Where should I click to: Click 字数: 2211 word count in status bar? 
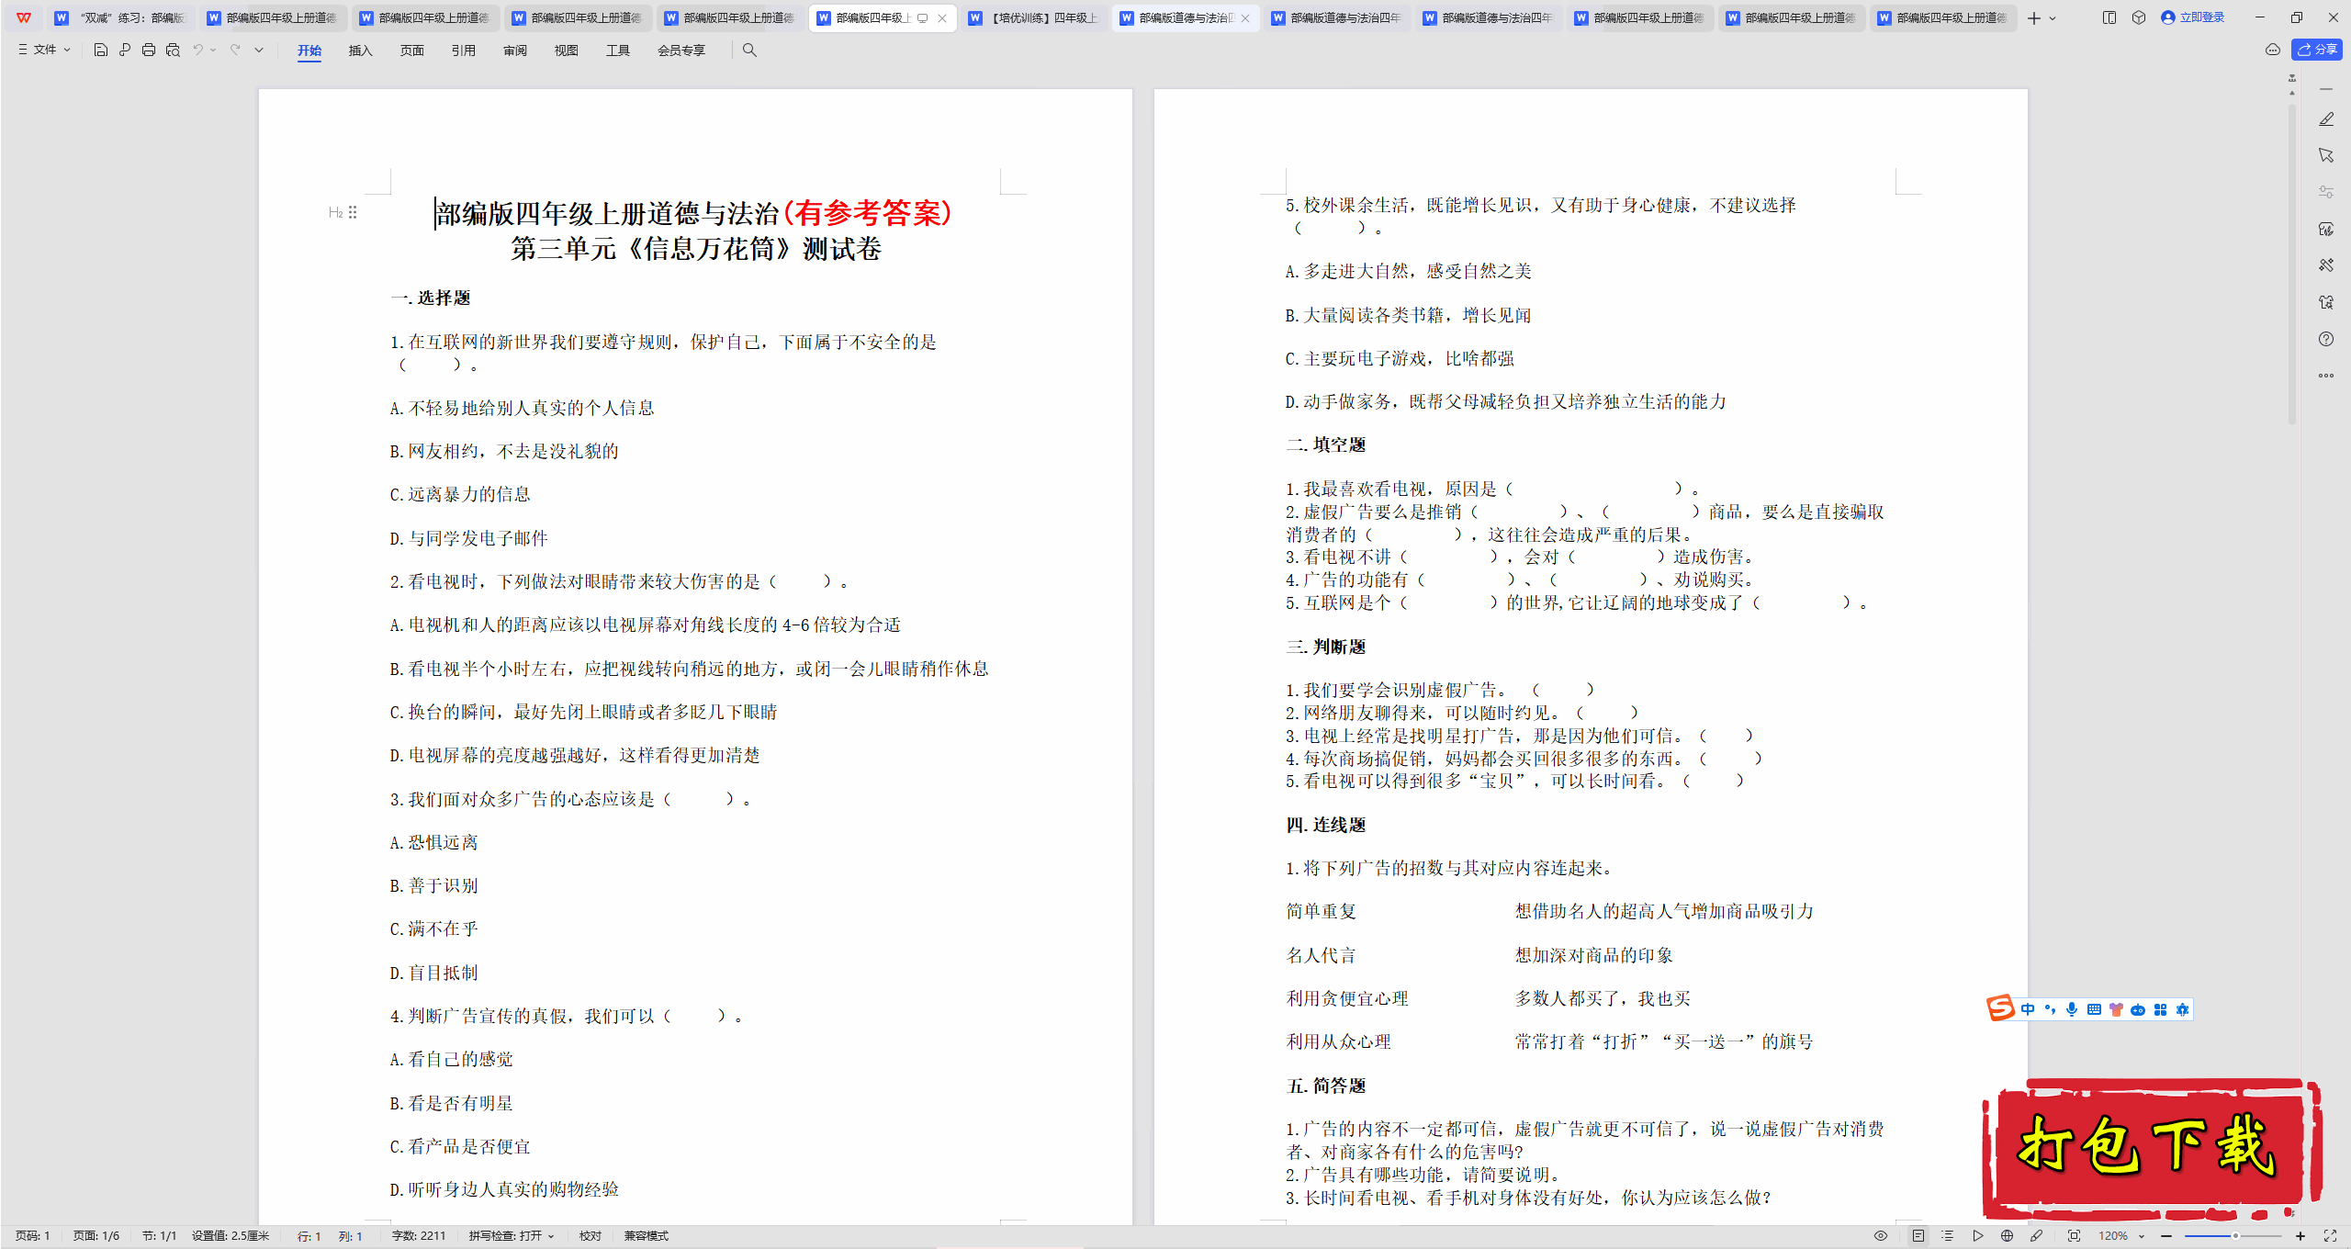coord(419,1236)
